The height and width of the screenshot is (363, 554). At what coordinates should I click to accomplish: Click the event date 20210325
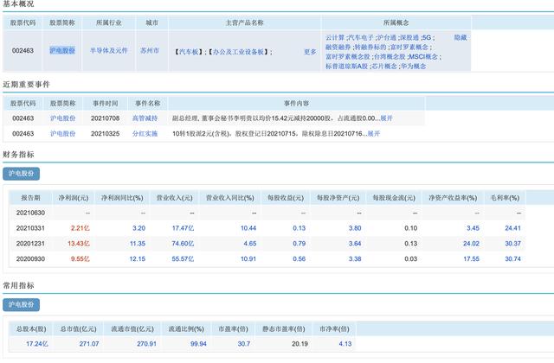[106, 134]
